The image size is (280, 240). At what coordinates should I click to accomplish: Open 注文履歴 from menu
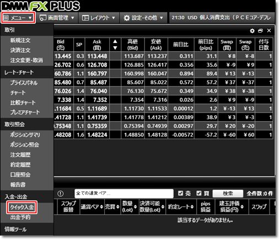20,155
